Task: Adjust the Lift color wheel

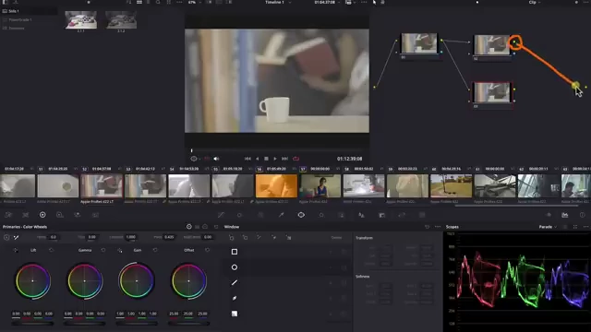Action: click(x=33, y=280)
